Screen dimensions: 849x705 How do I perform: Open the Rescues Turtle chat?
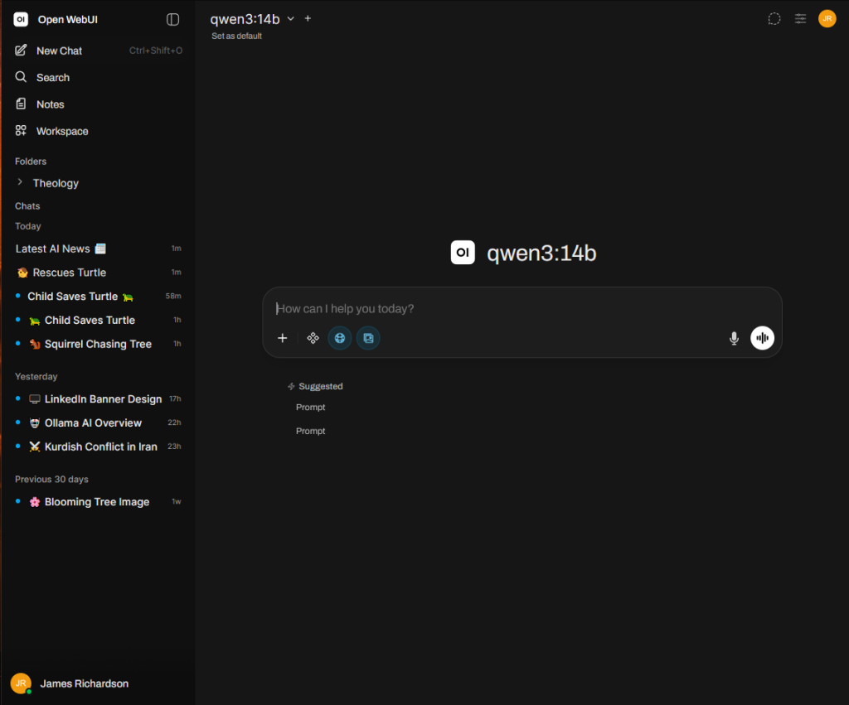coord(99,273)
